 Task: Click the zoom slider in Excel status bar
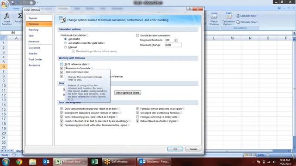(280, 155)
